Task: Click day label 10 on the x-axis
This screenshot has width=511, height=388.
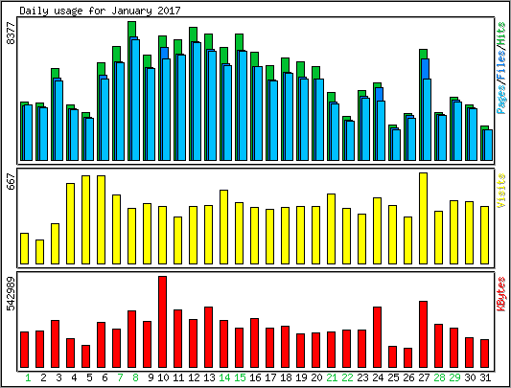Action: 163,377
